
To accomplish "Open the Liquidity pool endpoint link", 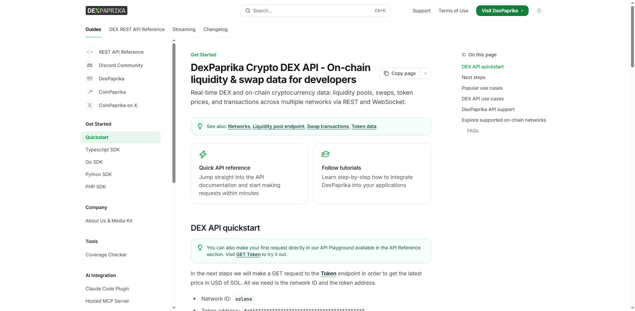I will (x=278, y=126).
